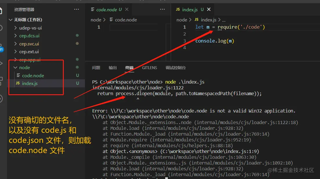The width and height of the screenshot is (320, 179).
Task: Click the U status badge next to index.js in tree
Action: click(x=77, y=83)
